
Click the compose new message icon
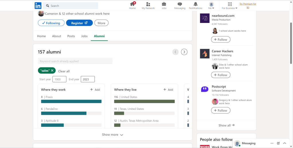(x=278, y=143)
